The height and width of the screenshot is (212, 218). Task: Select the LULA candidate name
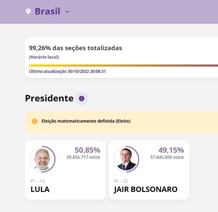[40, 189]
